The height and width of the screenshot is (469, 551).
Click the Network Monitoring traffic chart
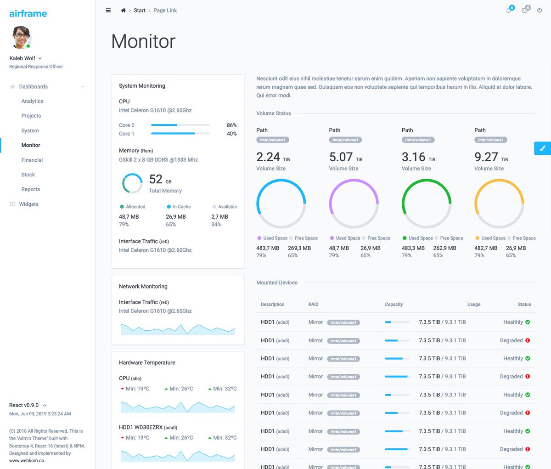(x=178, y=329)
